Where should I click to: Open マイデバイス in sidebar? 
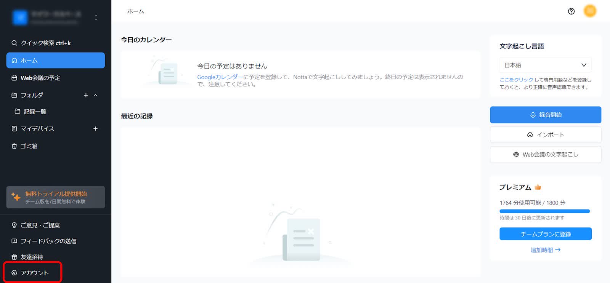coord(37,129)
